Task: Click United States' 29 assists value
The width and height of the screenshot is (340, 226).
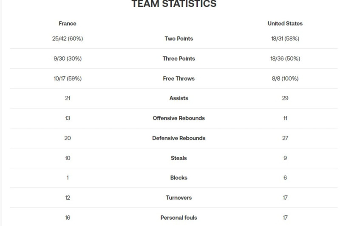Action: coord(285,98)
